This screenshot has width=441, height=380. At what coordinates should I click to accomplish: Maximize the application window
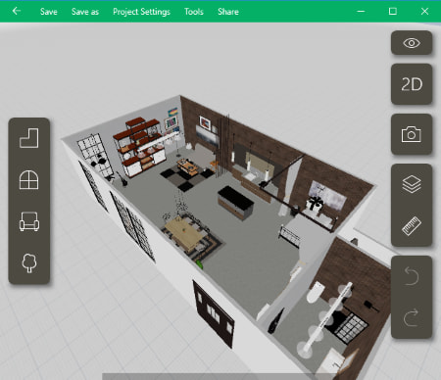tap(393, 12)
